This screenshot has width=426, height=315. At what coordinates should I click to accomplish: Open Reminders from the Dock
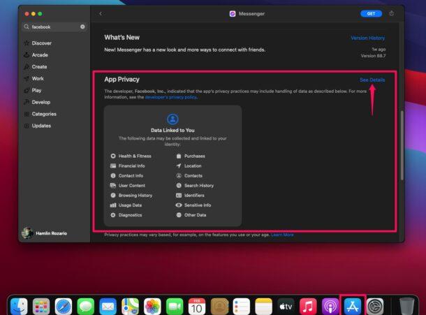[241, 307]
